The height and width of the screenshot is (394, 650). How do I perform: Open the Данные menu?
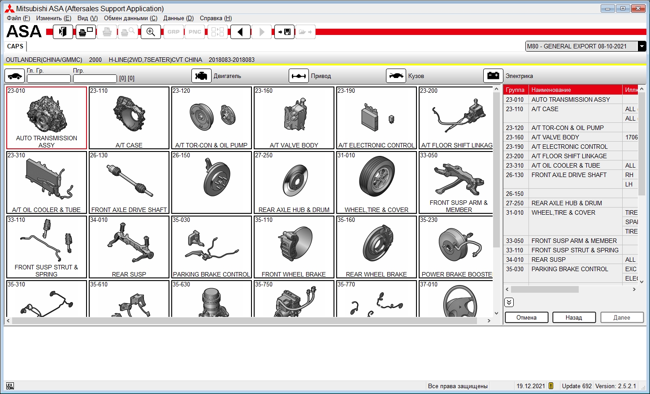pyautogui.click(x=178, y=18)
